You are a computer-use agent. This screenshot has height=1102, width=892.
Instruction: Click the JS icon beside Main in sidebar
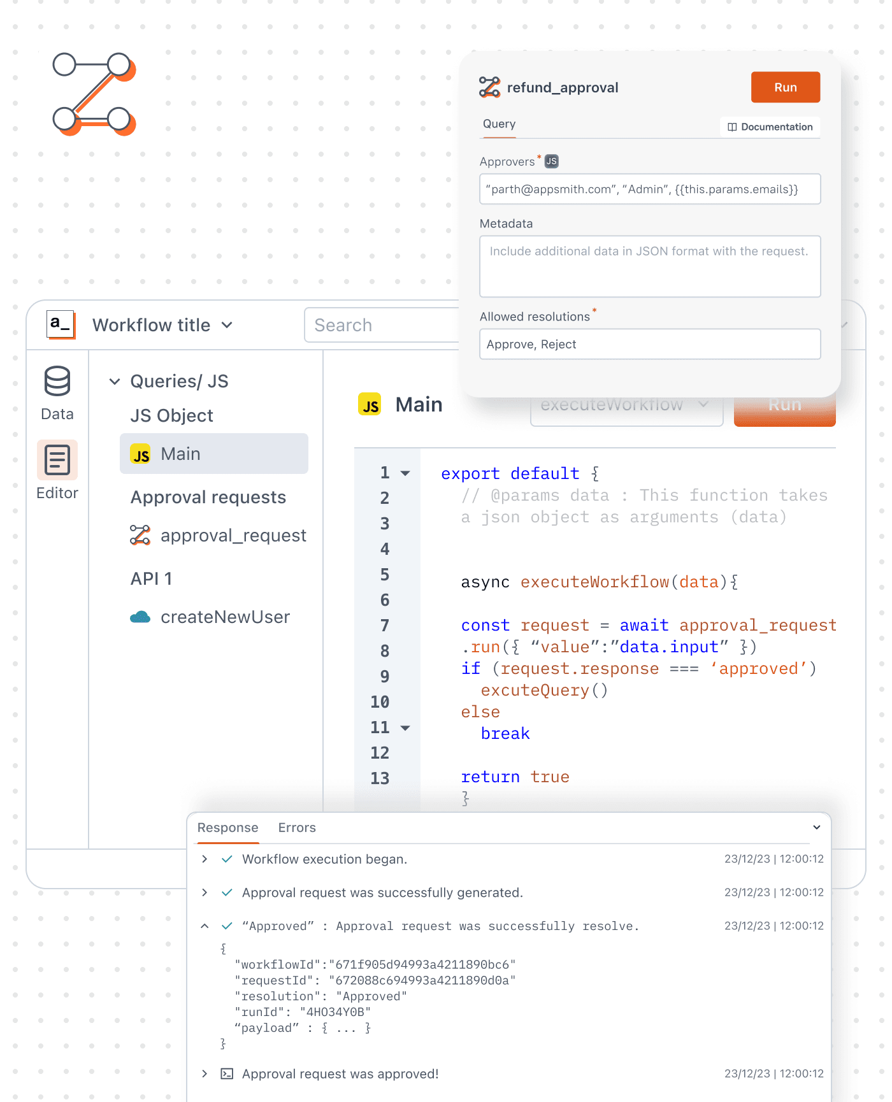(x=140, y=454)
